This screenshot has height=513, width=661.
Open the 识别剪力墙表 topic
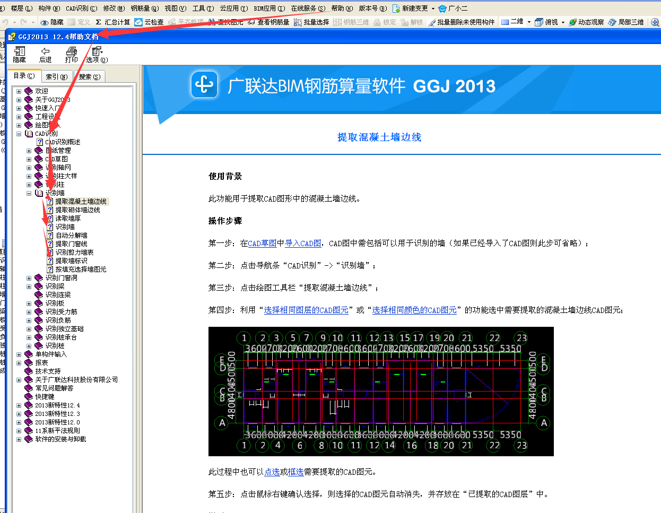[x=74, y=253]
